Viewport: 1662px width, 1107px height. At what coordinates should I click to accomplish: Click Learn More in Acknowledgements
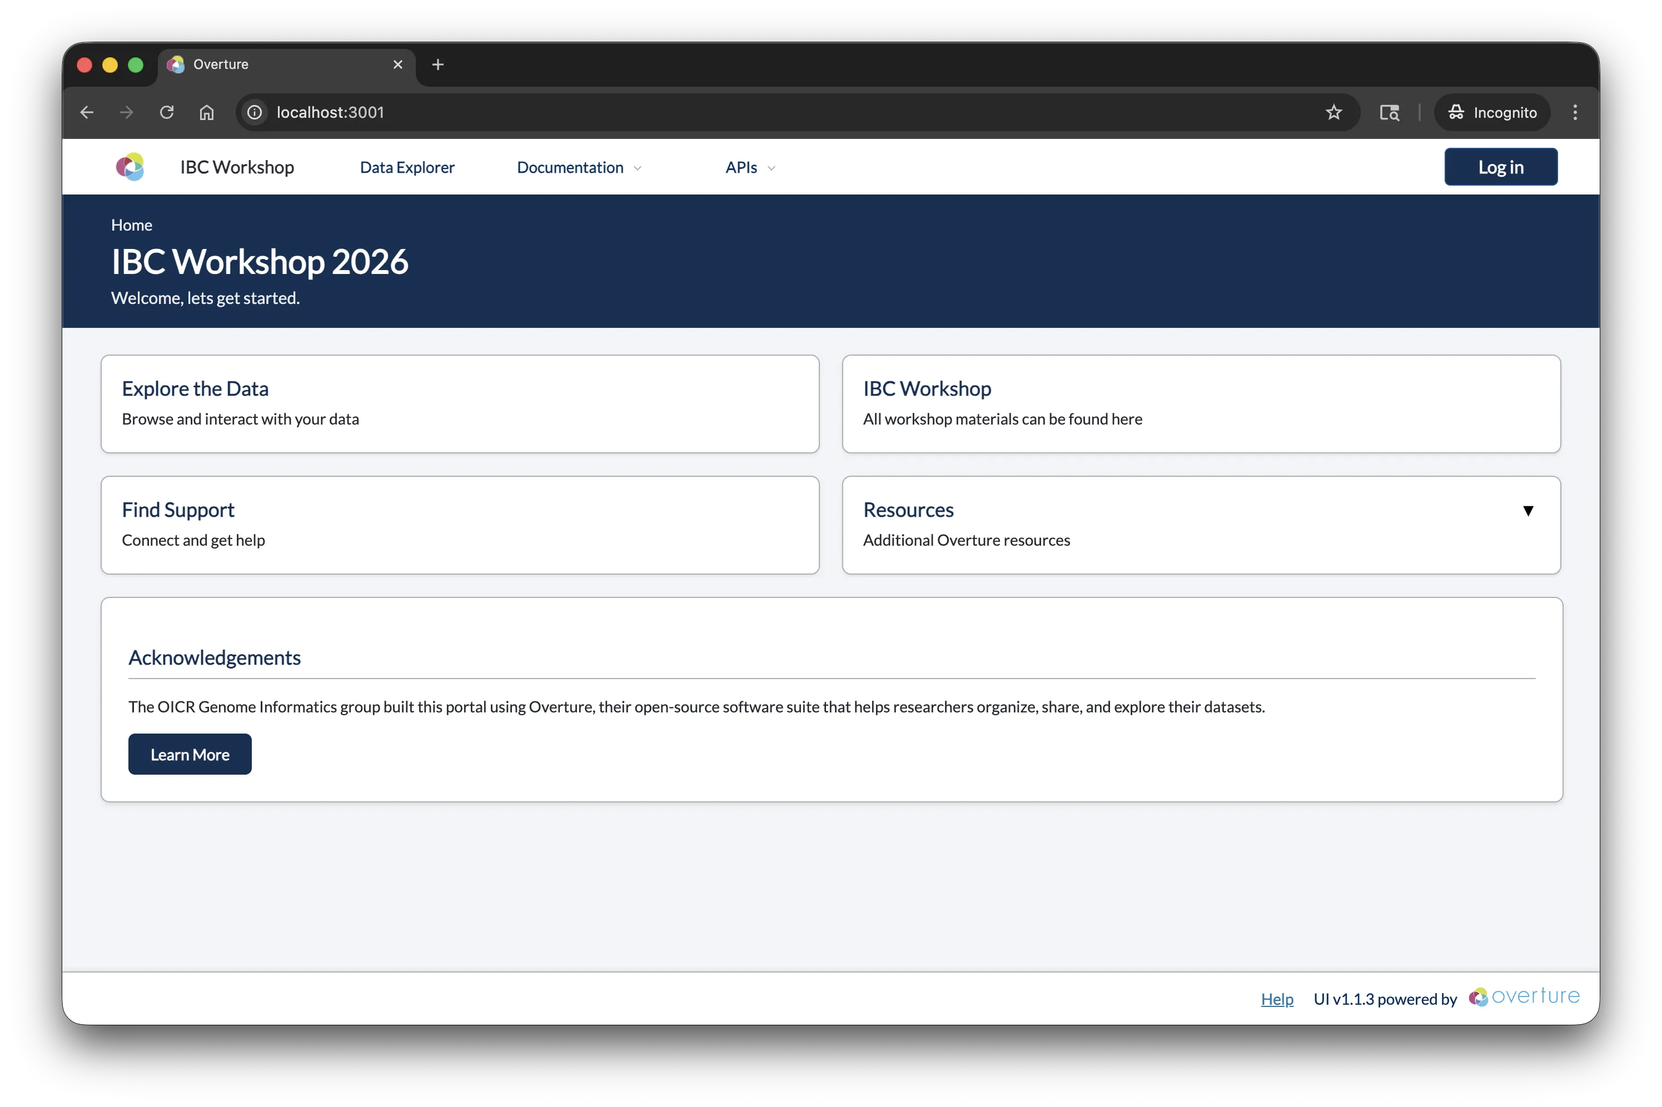coord(190,754)
